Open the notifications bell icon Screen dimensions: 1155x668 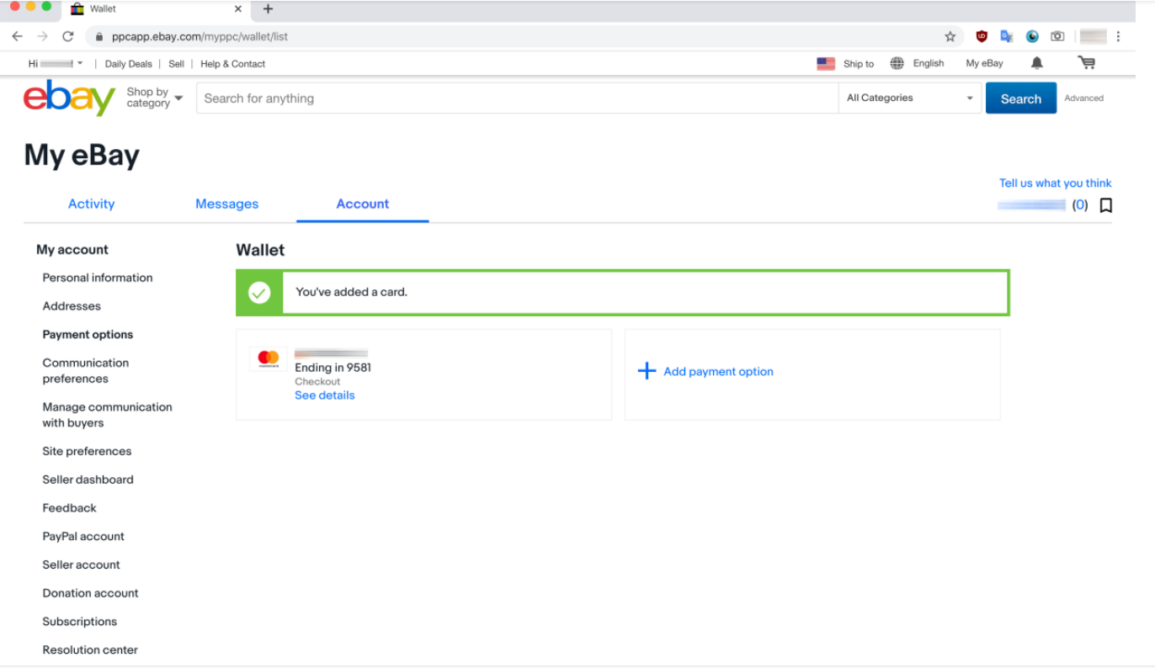1037,63
